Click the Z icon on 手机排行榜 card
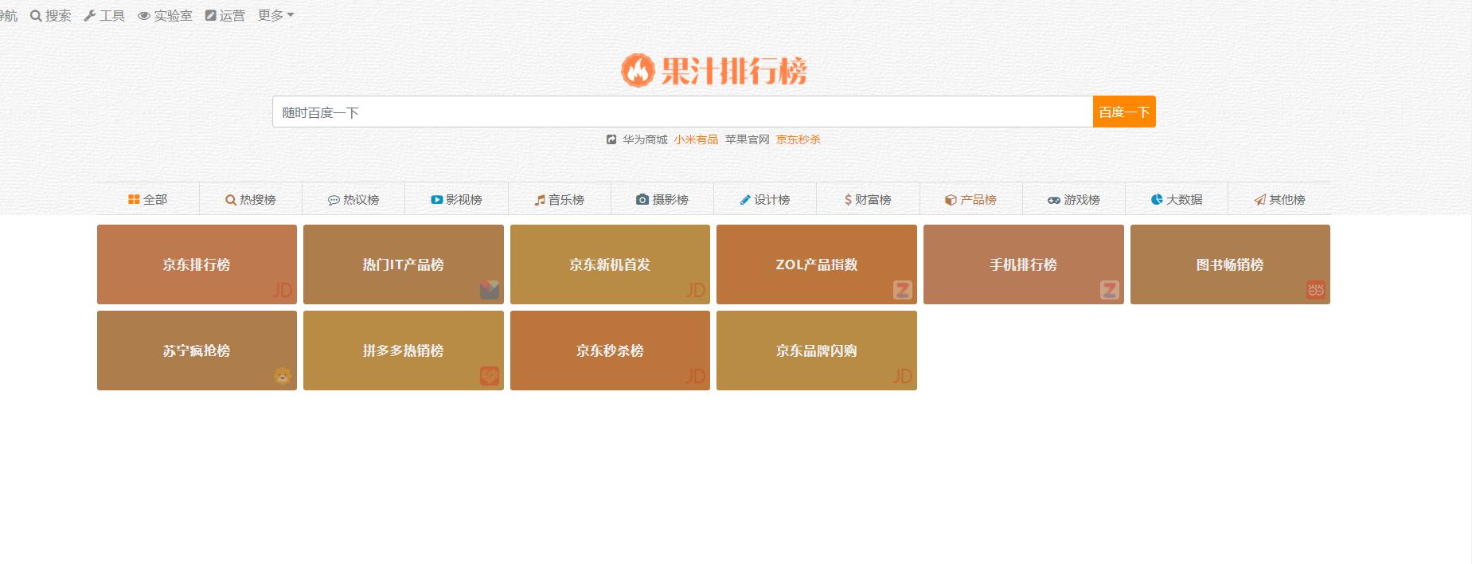 coord(1109,290)
